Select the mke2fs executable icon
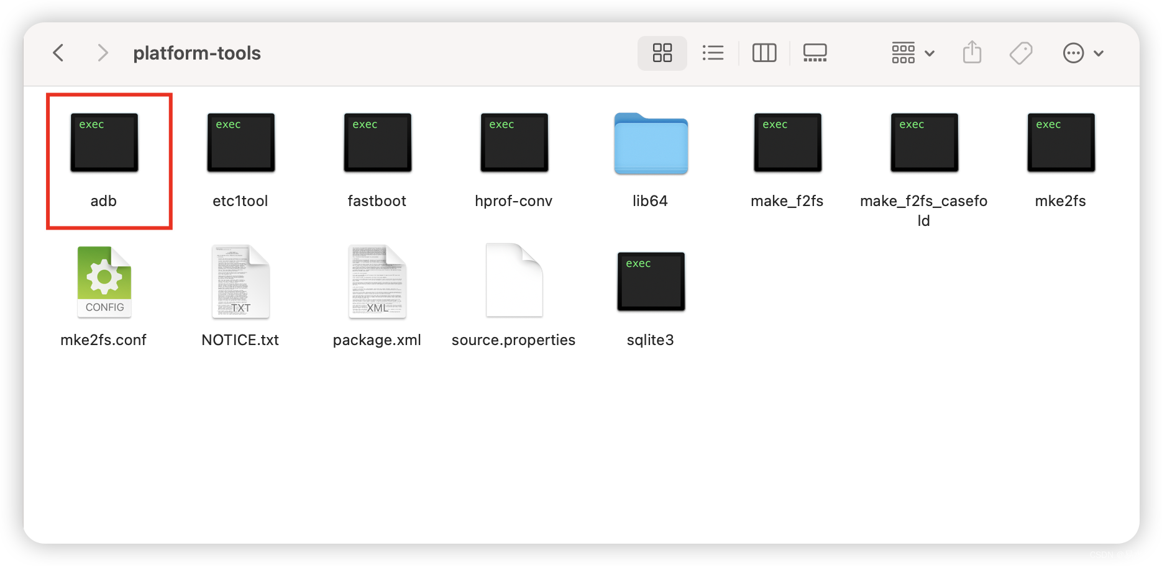This screenshot has height=566, width=1162. point(1061,142)
